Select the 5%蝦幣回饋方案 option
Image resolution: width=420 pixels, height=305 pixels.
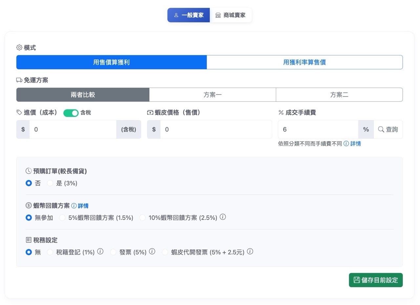tap(62, 217)
